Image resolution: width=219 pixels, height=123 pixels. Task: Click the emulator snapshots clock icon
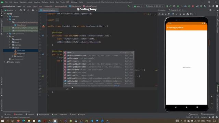(191, 14)
